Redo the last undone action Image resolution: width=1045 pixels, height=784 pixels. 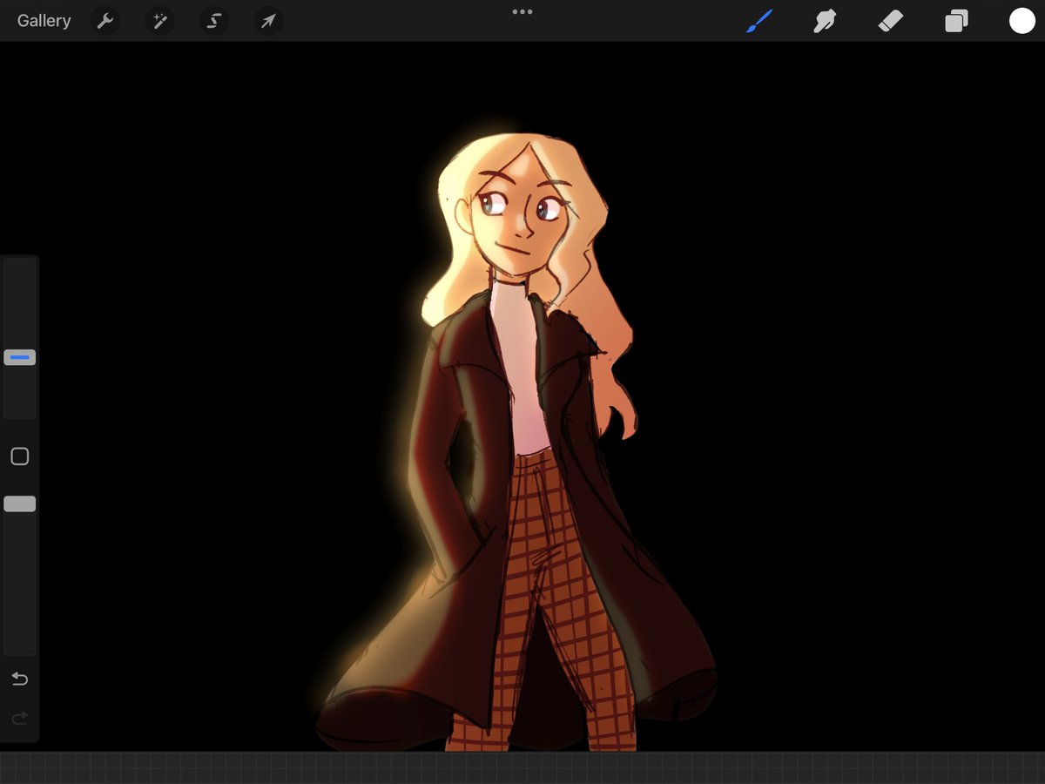(x=19, y=719)
